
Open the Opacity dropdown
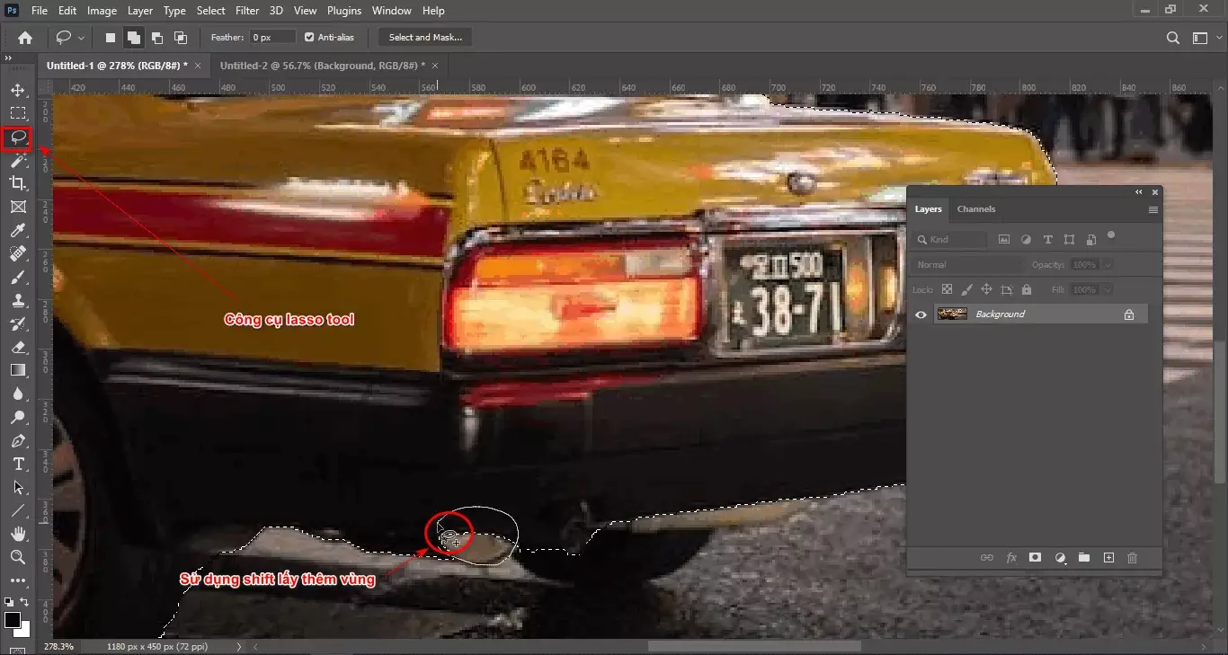click(1107, 264)
